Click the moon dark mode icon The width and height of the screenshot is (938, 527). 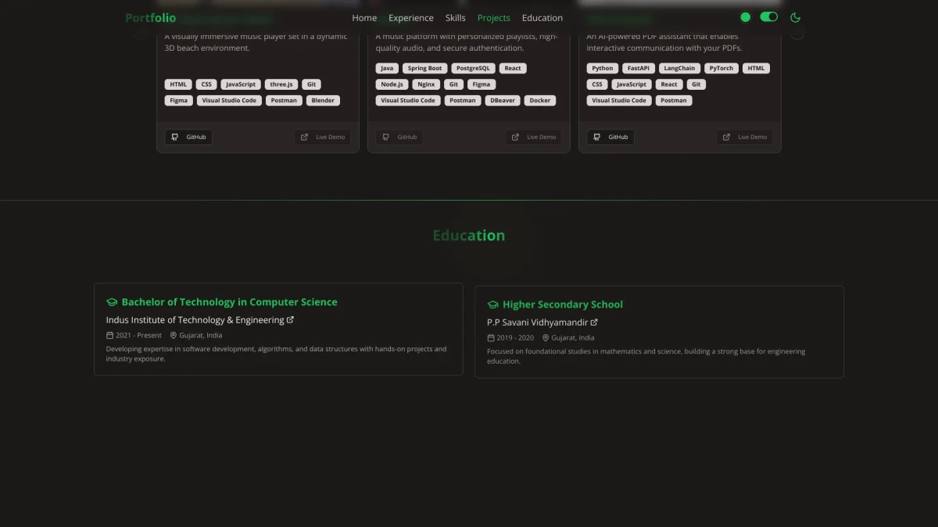(x=795, y=17)
